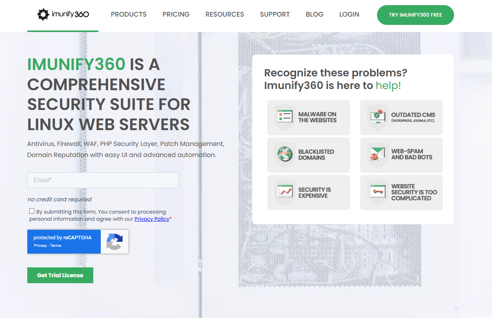Click the blacklisted domains globe icon

point(285,155)
